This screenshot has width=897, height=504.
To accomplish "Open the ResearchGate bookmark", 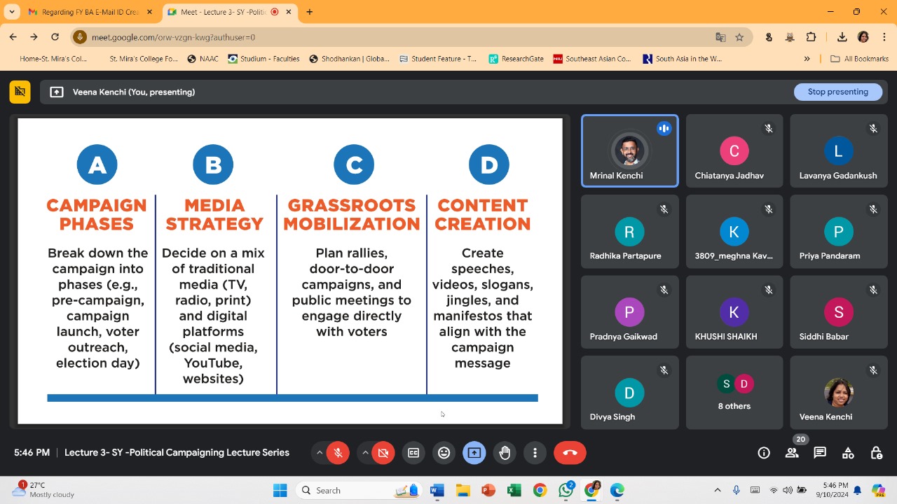I will tap(516, 59).
